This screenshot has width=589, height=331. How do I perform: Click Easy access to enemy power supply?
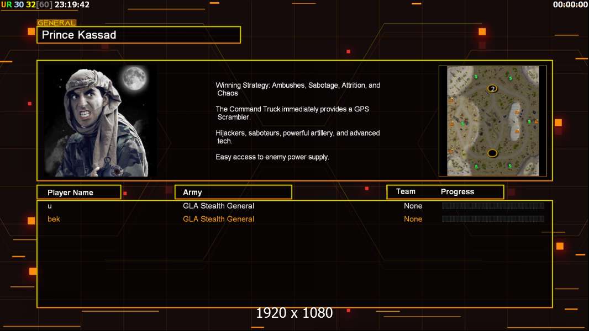point(272,157)
